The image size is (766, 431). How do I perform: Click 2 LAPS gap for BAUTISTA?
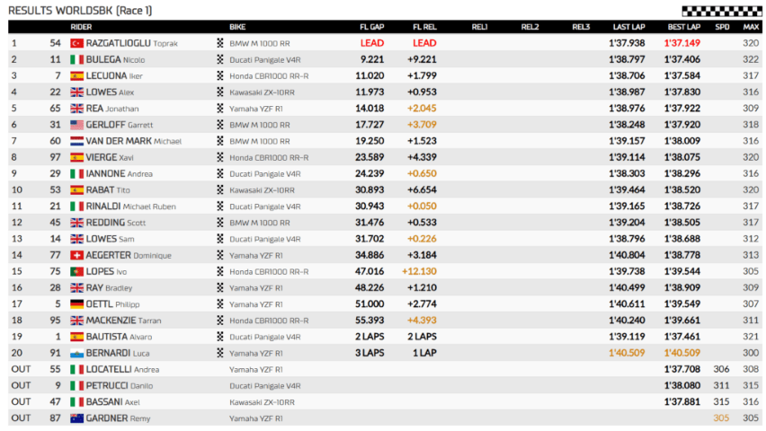[x=370, y=337]
